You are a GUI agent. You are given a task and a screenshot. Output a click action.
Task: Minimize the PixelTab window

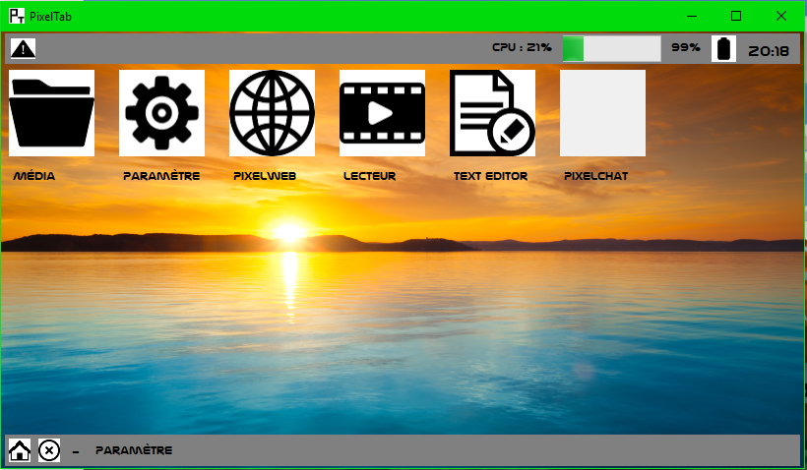[692, 16]
